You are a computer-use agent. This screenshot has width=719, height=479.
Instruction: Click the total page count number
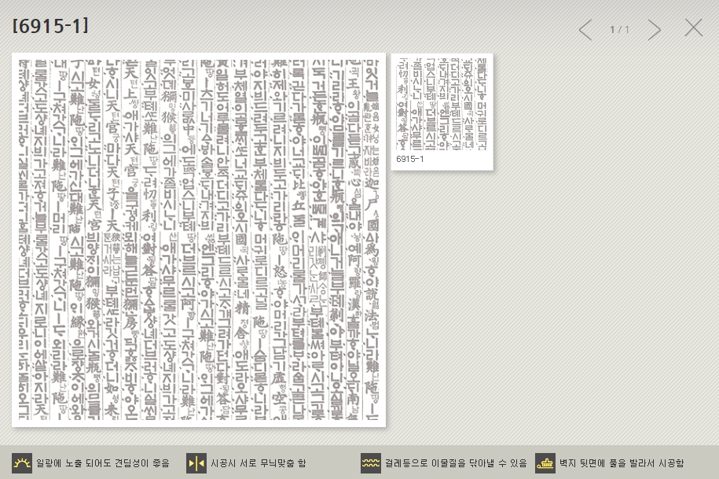point(627,30)
